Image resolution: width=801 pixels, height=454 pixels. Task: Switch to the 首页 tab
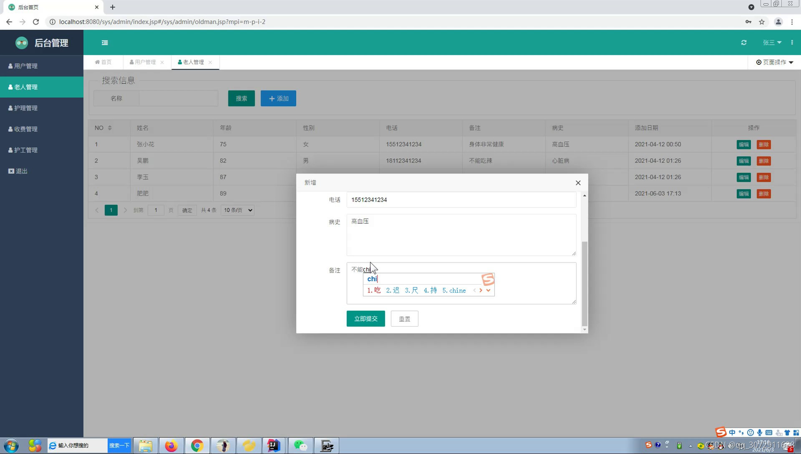pyautogui.click(x=103, y=62)
